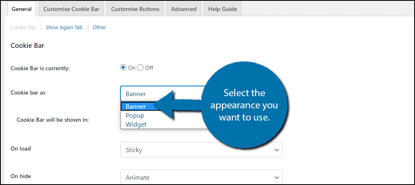Click the Other sub-navigation link
Screen dimensions: 415x185
click(x=99, y=27)
